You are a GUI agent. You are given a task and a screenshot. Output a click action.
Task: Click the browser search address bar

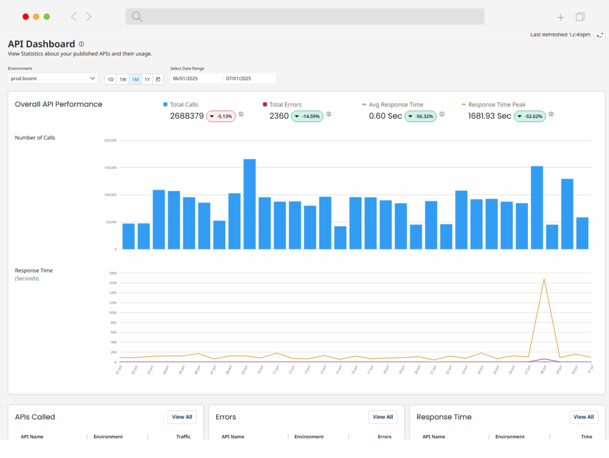click(304, 17)
